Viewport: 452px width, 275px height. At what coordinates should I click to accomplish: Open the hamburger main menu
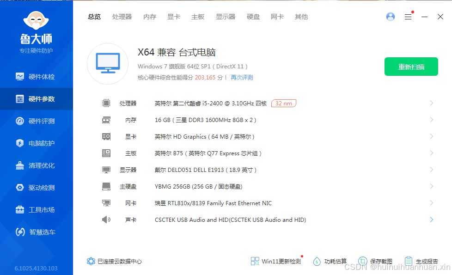coord(408,17)
